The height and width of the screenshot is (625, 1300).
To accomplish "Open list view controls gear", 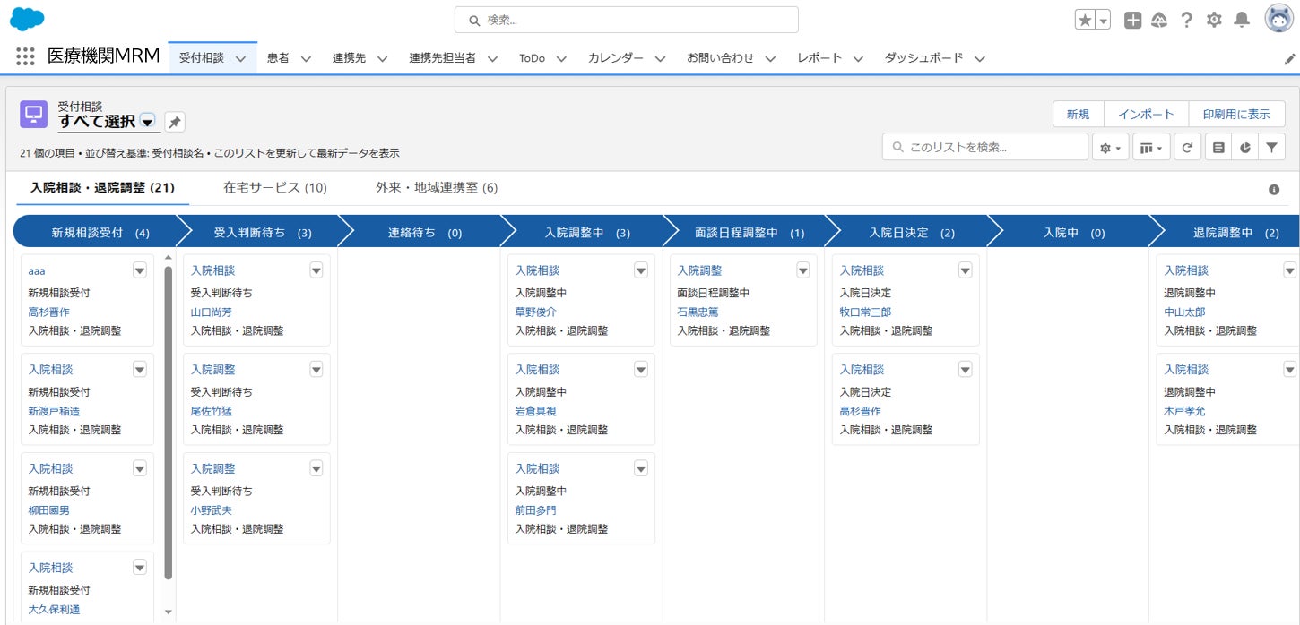I will pos(1110,147).
